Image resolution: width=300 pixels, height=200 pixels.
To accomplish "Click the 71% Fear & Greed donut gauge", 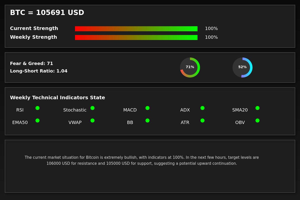I will [x=190, y=67].
